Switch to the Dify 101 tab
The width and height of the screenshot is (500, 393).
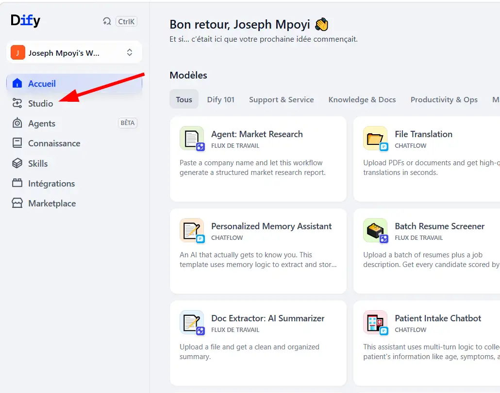click(221, 99)
